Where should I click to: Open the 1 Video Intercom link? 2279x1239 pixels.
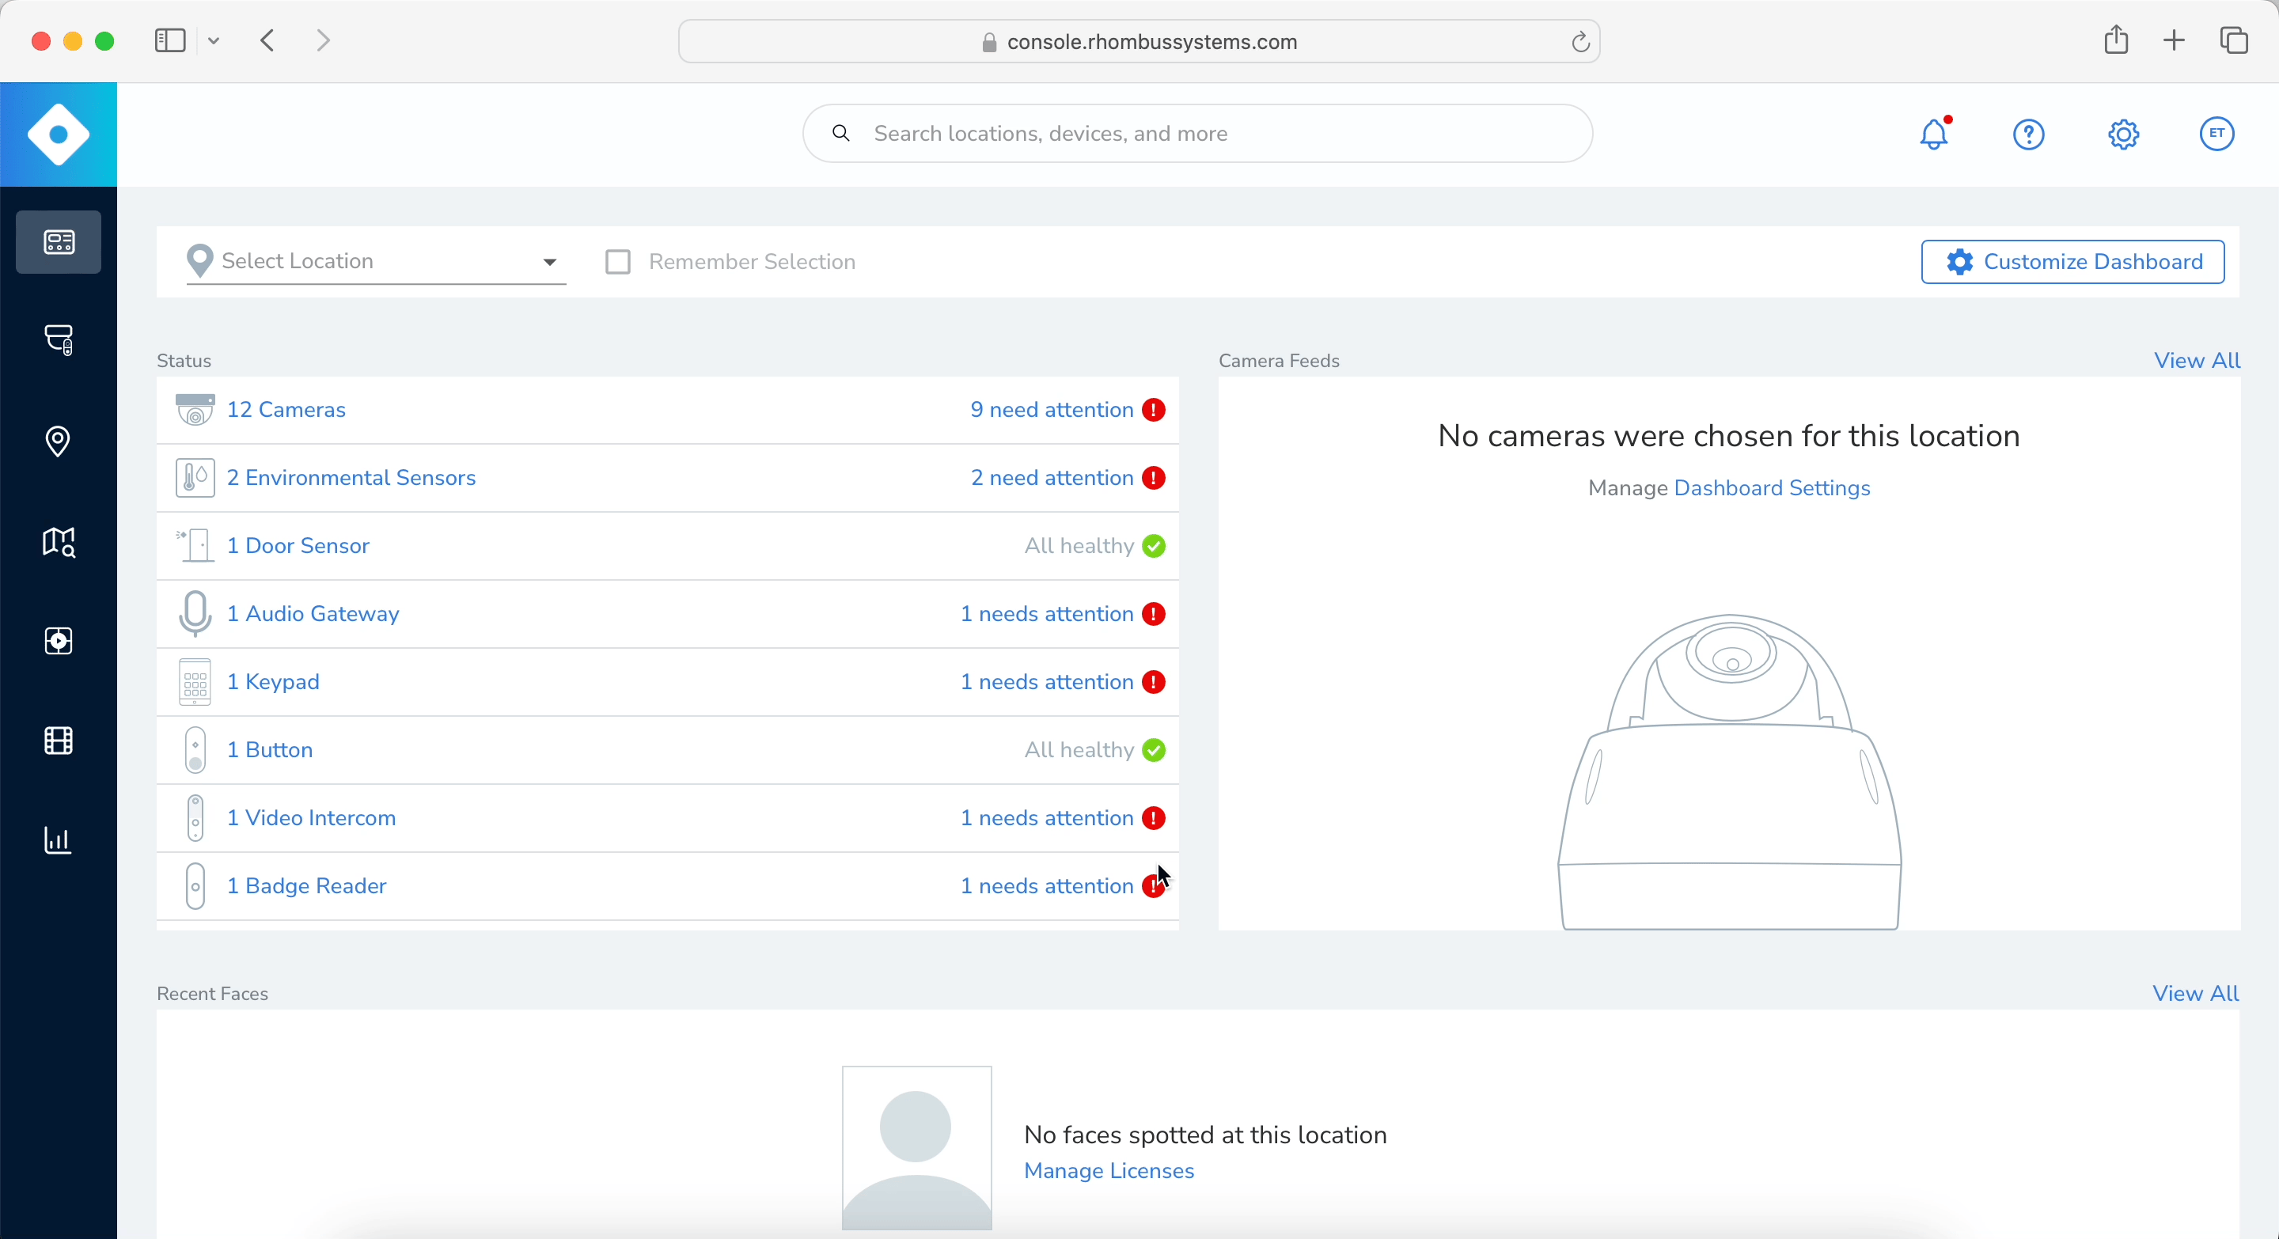click(312, 818)
